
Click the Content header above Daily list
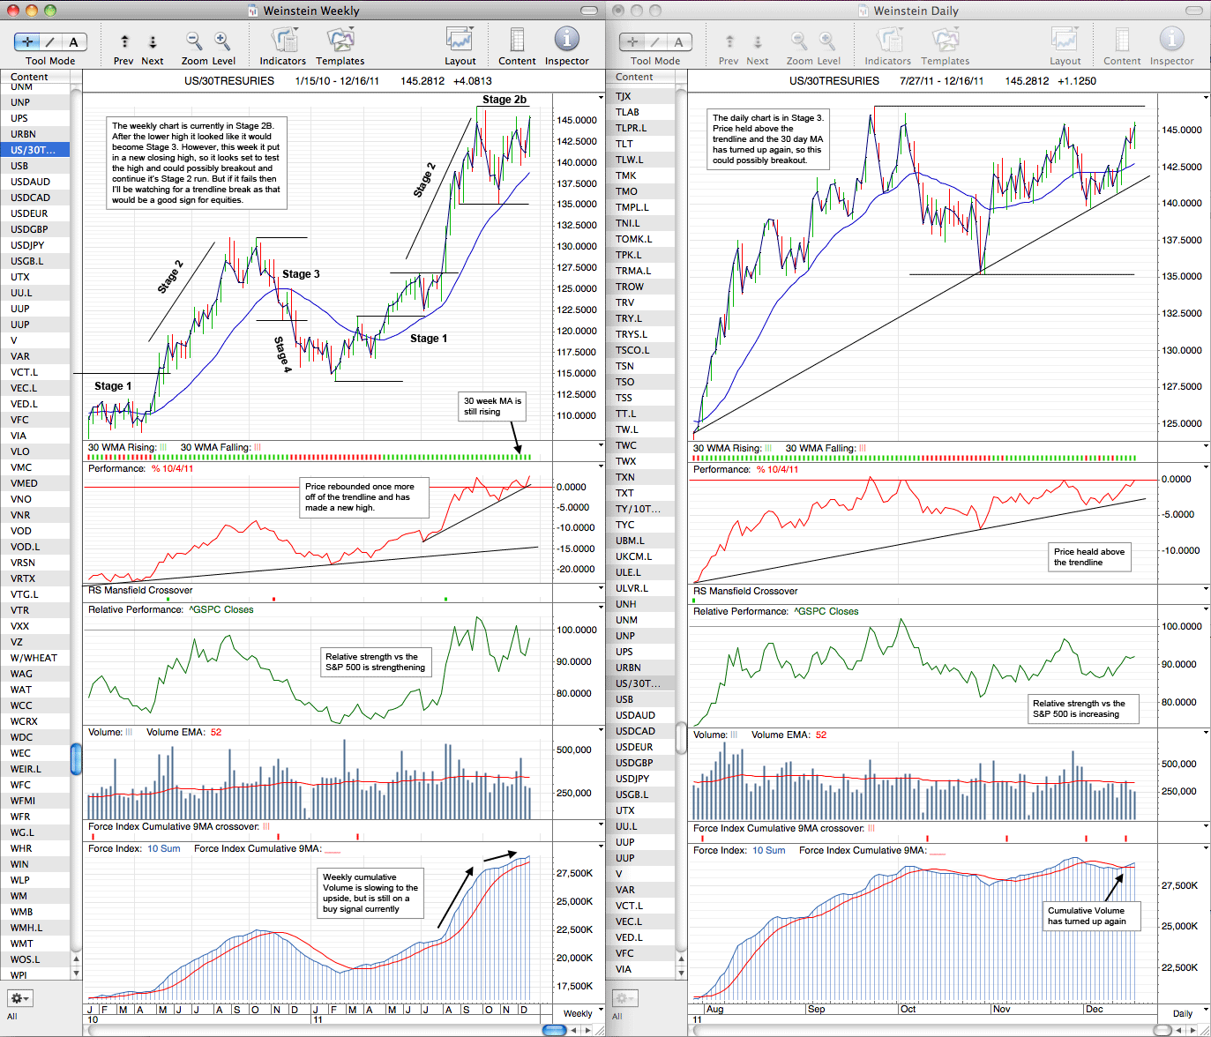pos(640,77)
